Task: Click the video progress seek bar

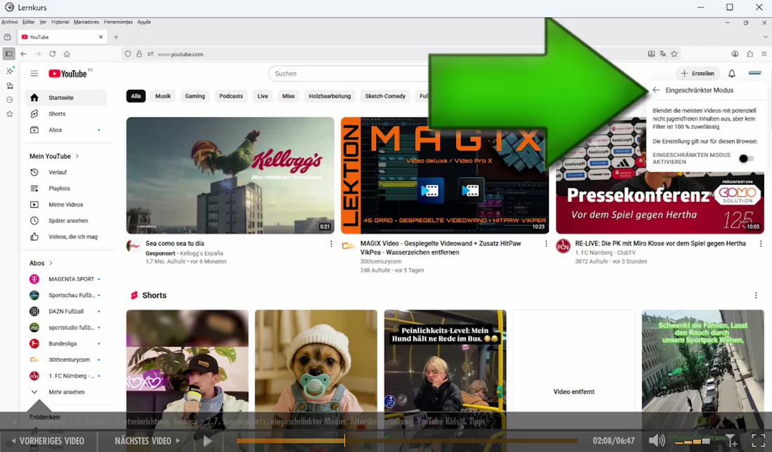Action: tap(407, 441)
